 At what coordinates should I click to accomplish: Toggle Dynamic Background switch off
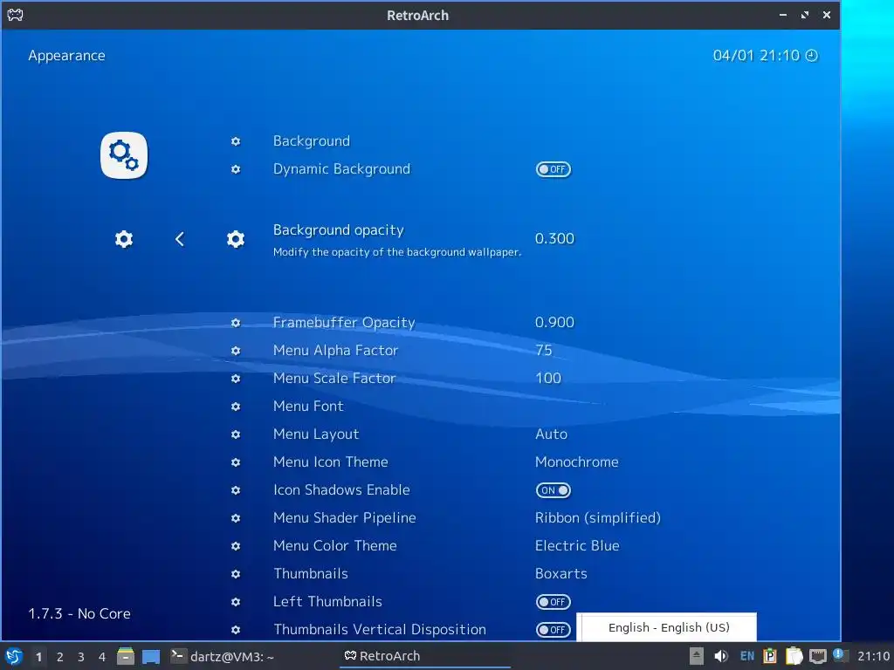[x=553, y=169]
